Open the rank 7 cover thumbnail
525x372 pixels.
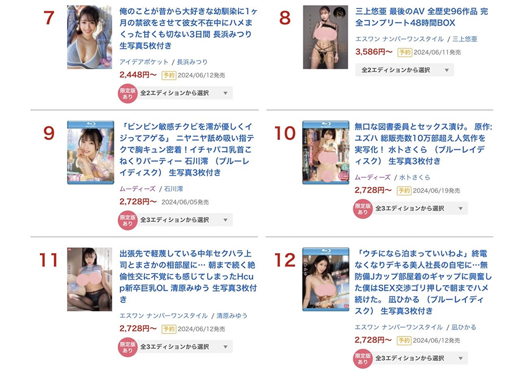[89, 37]
